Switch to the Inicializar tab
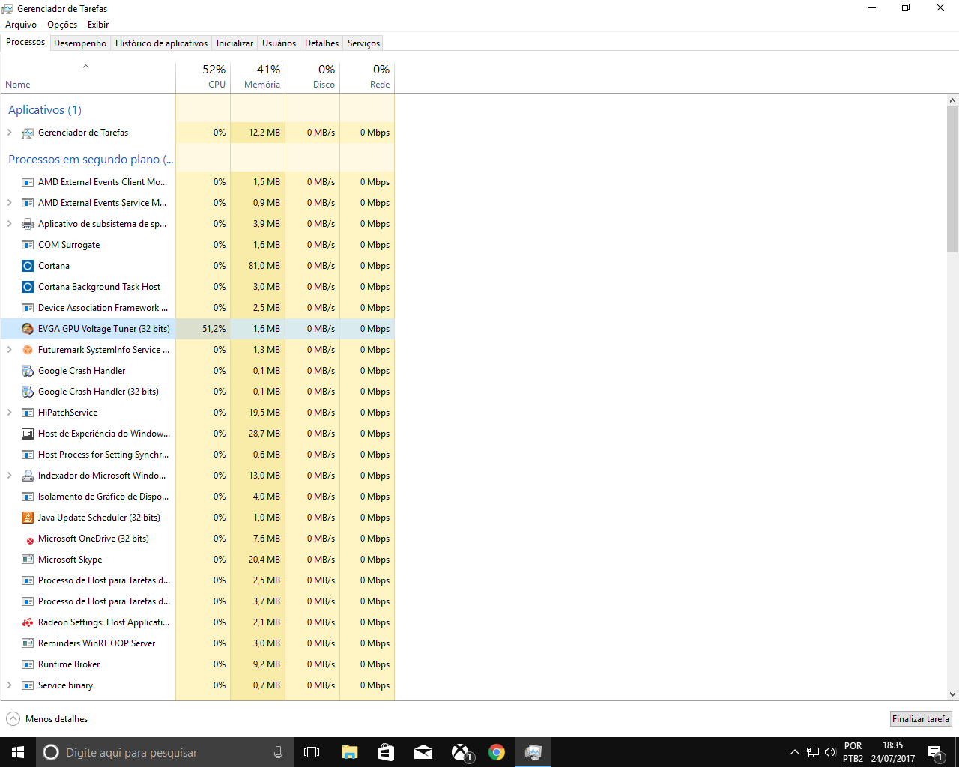The width and height of the screenshot is (959, 767). 235,43
